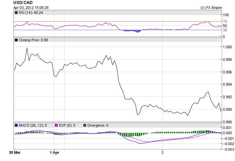Click the 0.998 price axis label
Screen dimensions: 235x161
click(x=227, y=60)
